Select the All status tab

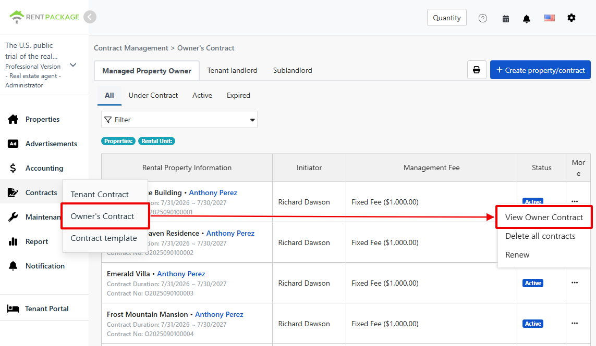[x=110, y=96]
